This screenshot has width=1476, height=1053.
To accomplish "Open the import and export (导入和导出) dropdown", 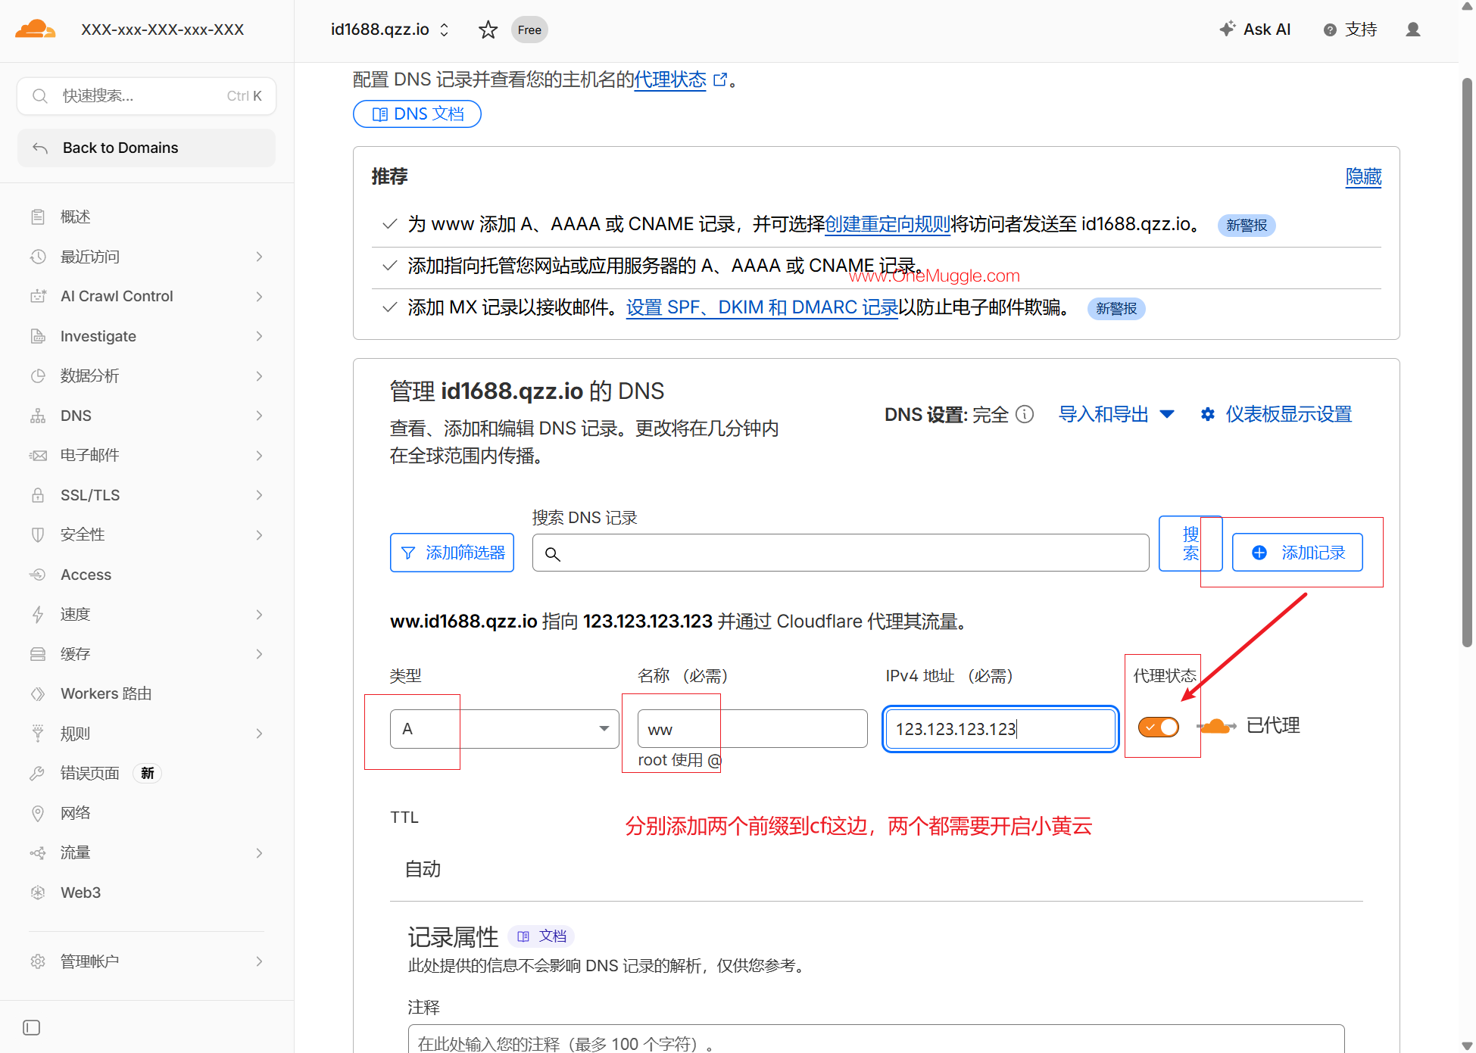I will pos(1116,414).
